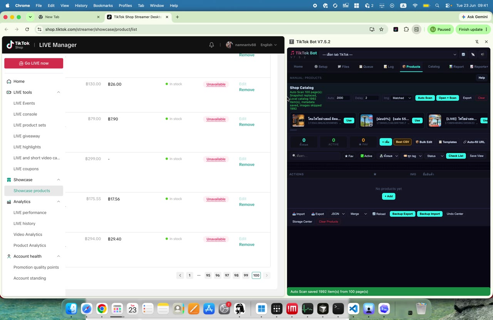This screenshot has height=320, width=493.
Task: Click the site information icon before the URL
Action: click(39, 29)
